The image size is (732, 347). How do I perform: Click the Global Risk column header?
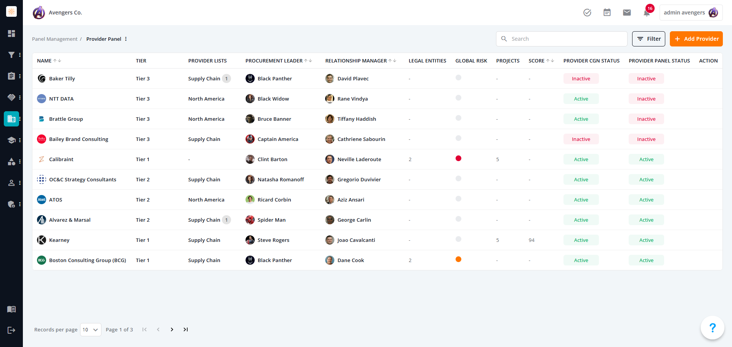point(471,61)
